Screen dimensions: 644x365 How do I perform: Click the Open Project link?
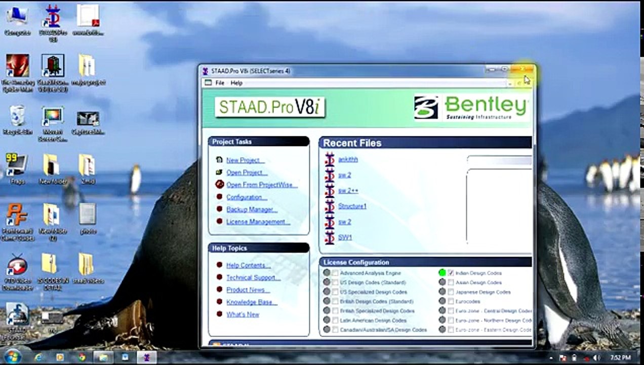pyautogui.click(x=247, y=172)
